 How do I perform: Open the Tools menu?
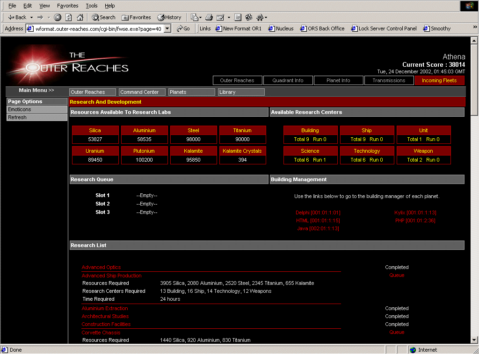91,6
